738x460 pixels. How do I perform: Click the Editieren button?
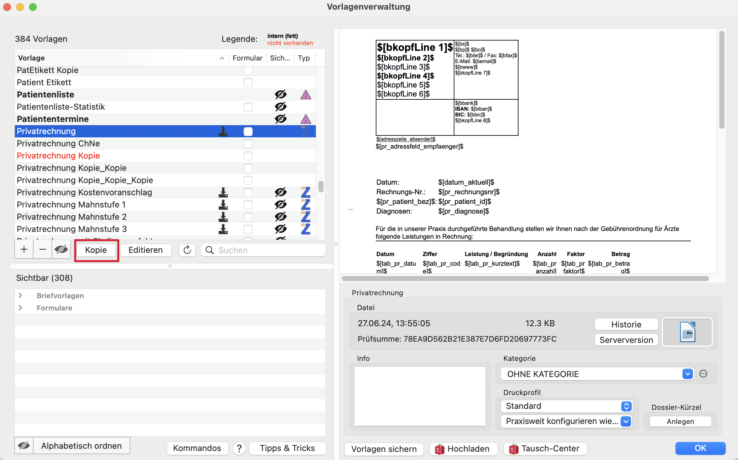tap(146, 250)
